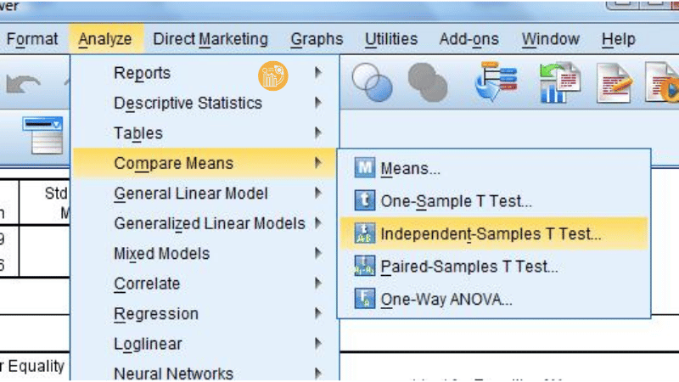The height and width of the screenshot is (382, 679).
Task: Click the Correlate submenu arrow
Action: (x=318, y=284)
